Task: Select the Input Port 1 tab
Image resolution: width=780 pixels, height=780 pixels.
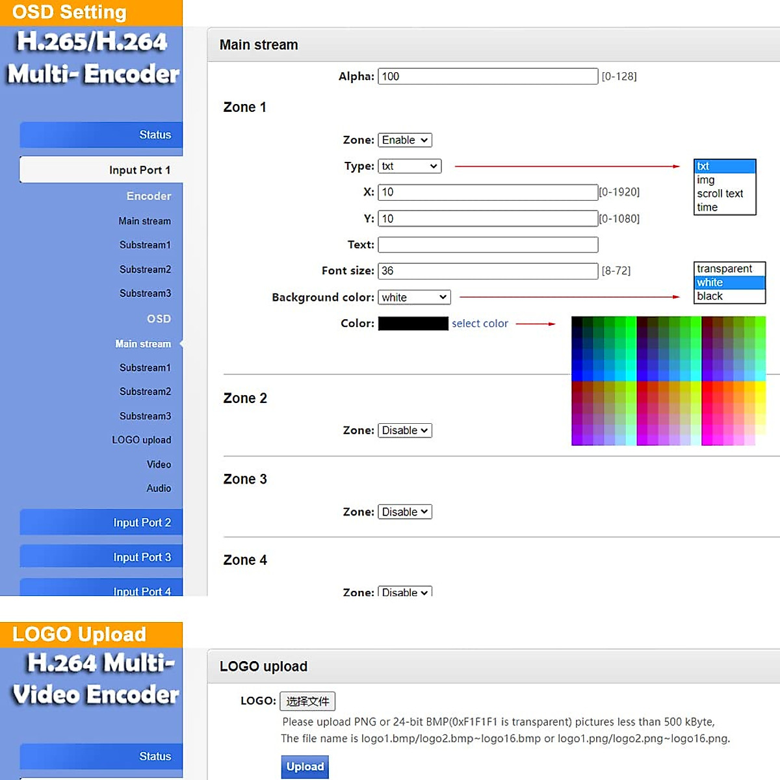Action: pyautogui.click(x=101, y=170)
